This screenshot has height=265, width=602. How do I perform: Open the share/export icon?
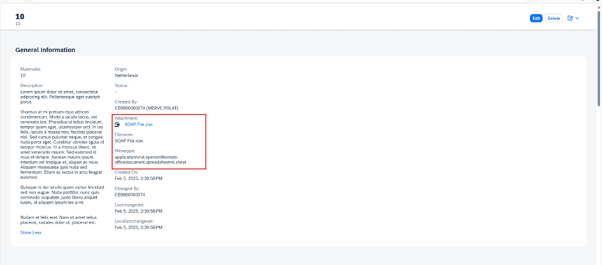pos(570,18)
